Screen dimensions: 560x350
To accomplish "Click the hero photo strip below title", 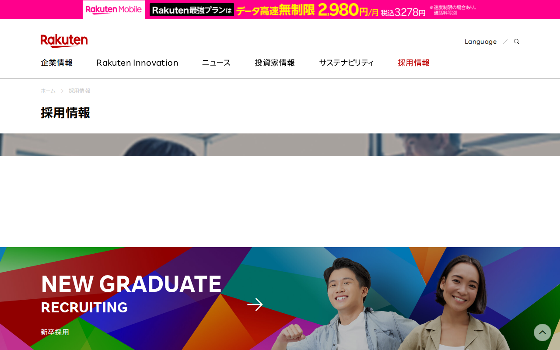I will (280, 145).
